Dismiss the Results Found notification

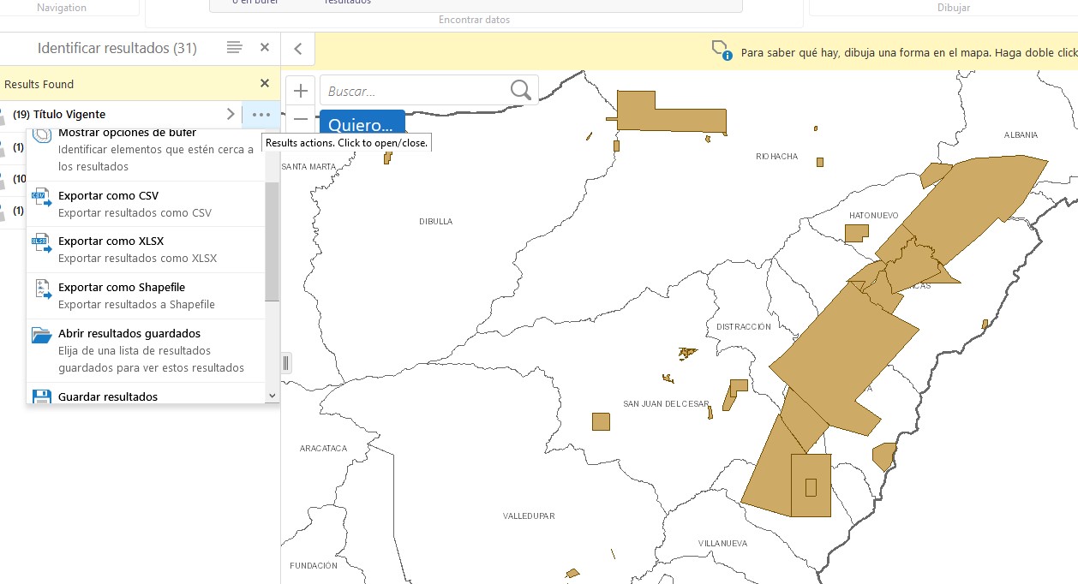click(x=265, y=83)
